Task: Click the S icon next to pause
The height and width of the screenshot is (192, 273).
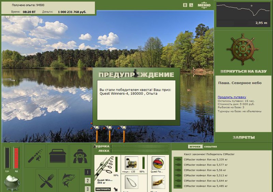Action: 191,5
